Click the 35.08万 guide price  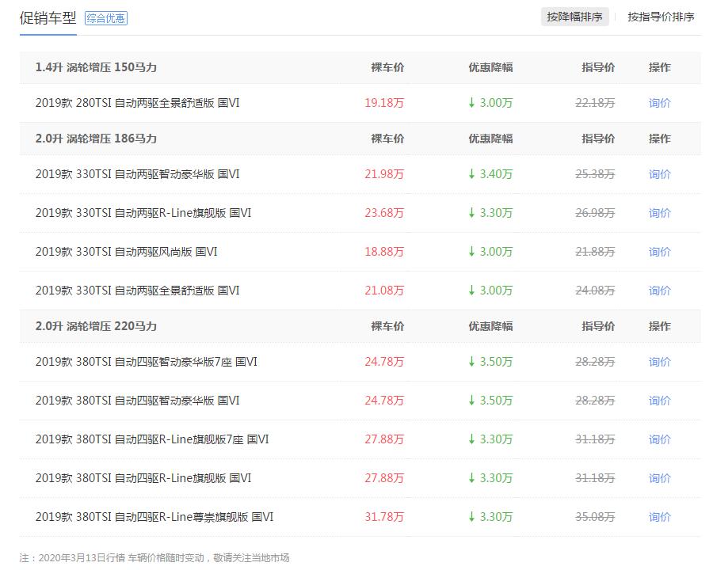click(595, 517)
